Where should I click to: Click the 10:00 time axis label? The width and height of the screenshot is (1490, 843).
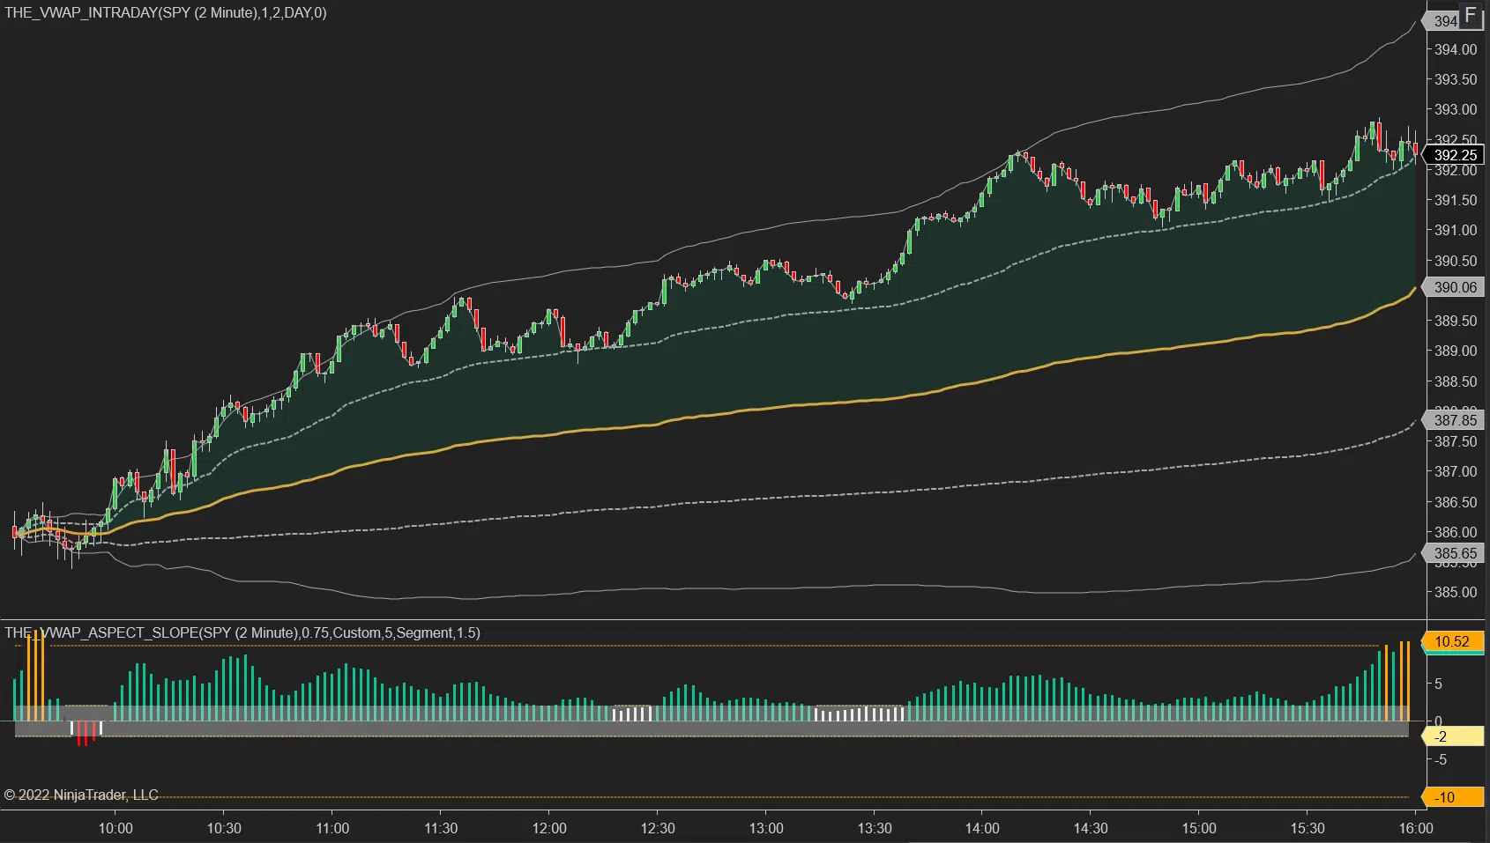point(115,828)
